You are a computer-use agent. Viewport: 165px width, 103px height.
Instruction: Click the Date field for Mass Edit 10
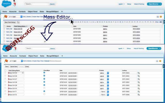click(x=64, y=89)
